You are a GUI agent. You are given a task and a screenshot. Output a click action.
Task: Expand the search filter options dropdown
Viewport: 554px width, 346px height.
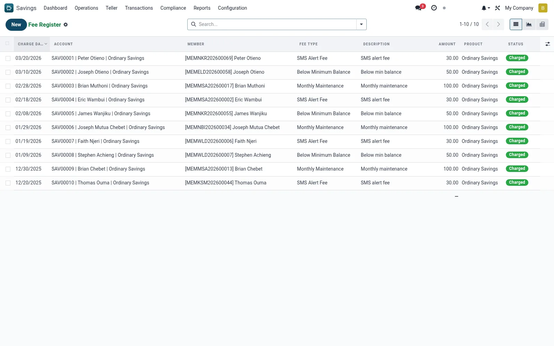pyautogui.click(x=361, y=24)
